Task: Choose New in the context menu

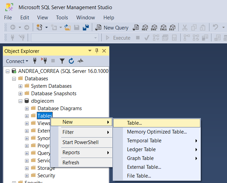Action: (x=81, y=122)
